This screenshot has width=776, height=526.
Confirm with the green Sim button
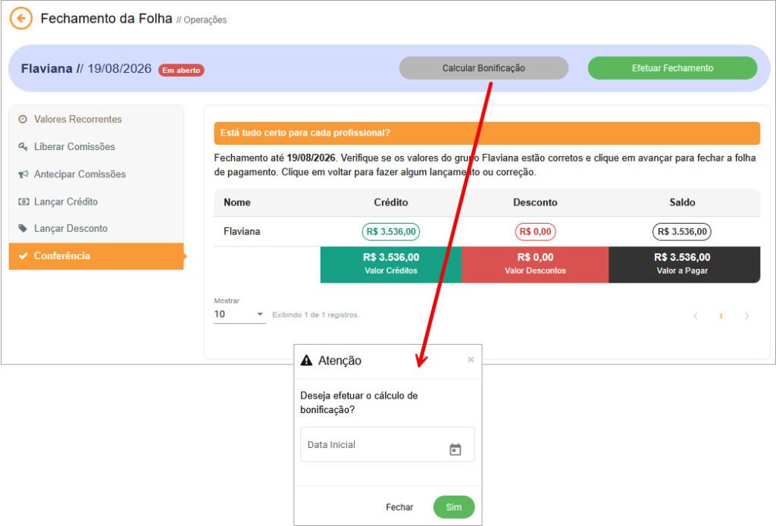(x=454, y=507)
